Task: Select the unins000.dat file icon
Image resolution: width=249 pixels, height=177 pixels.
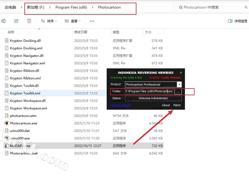Action: (x=7, y=131)
